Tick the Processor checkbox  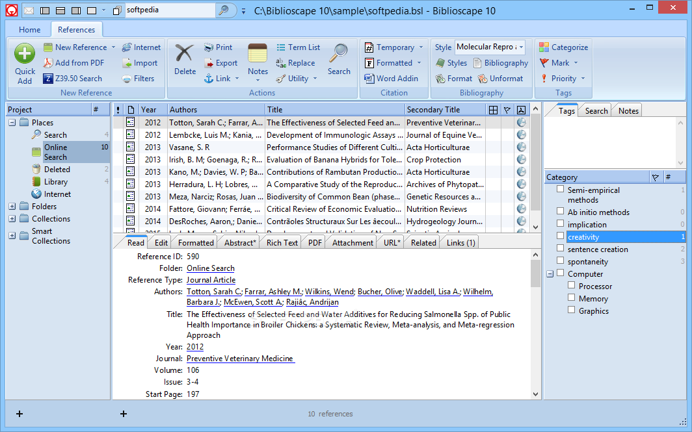(572, 285)
